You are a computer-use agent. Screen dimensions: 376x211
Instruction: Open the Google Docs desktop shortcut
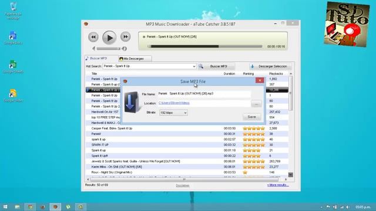coord(13,38)
